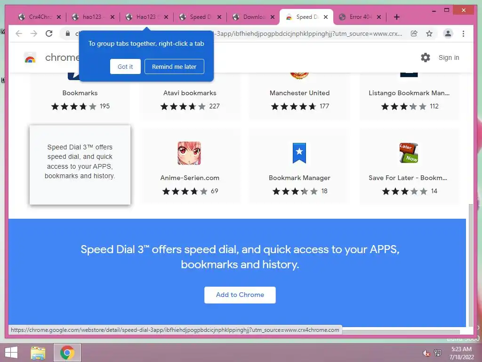The width and height of the screenshot is (482, 362).
Task: Open the Bookmarks extension card
Action: (x=80, y=96)
